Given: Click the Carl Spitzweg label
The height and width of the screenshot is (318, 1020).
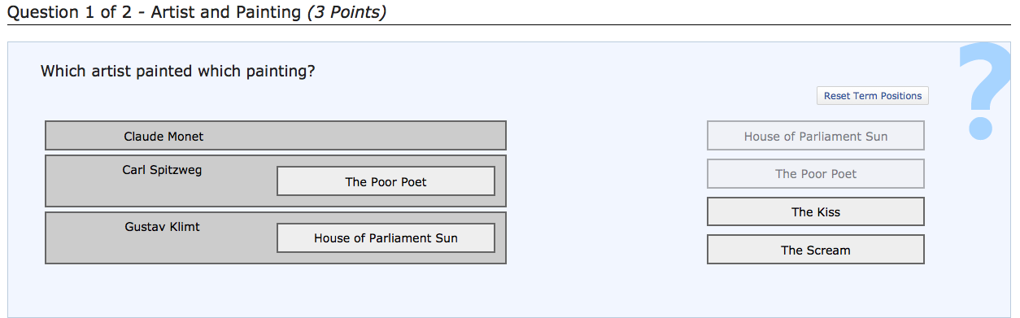Looking at the screenshot, I should [162, 170].
